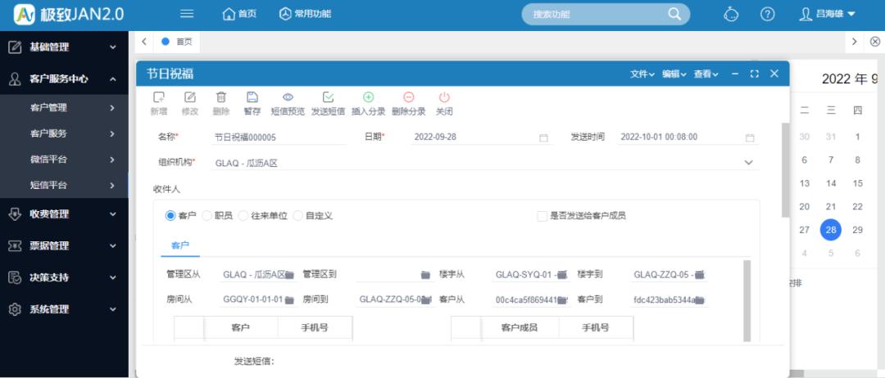Click folder icon of 楼宇从 field
The image size is (885, 378).
pos(561,275)
